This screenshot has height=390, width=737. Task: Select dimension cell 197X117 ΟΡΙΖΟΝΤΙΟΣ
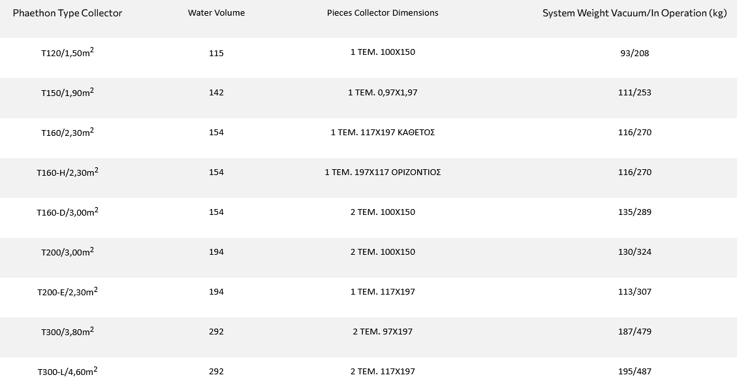383,172
